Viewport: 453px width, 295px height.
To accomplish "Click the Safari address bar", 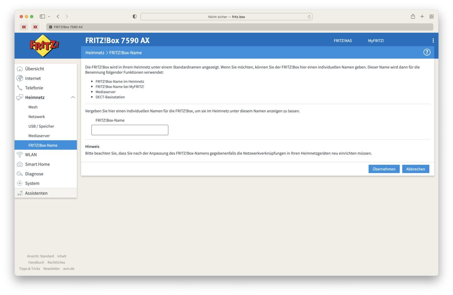I will click(226, 17).
